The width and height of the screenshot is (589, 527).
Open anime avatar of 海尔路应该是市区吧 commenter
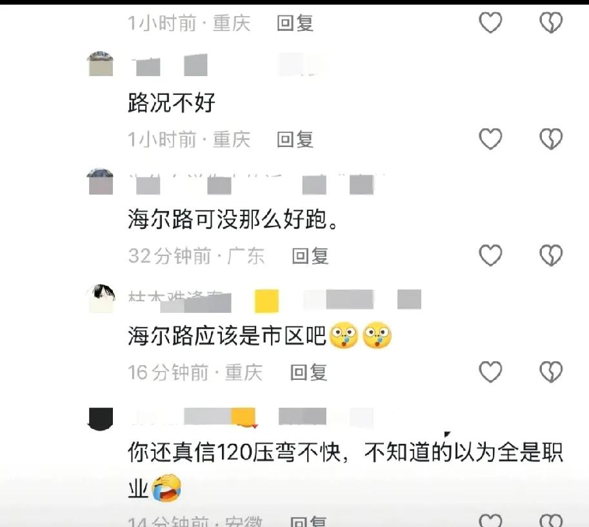[x=100, y=298]
